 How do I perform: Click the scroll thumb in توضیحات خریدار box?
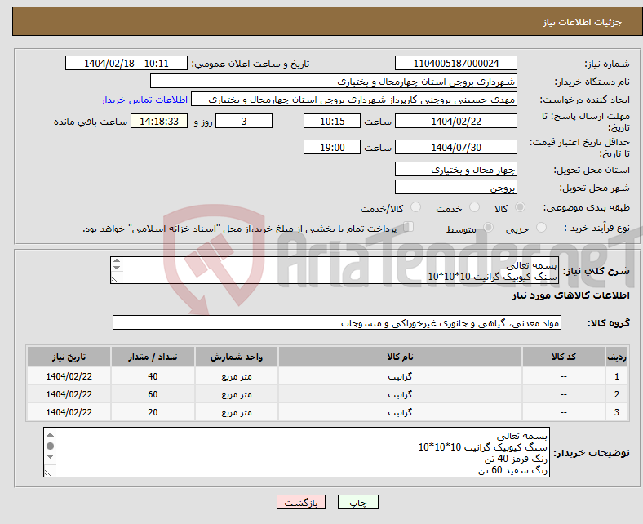click(50, 446)
